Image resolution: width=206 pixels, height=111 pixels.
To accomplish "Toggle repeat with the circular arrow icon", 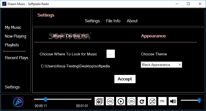I will (x=142, y=101).
